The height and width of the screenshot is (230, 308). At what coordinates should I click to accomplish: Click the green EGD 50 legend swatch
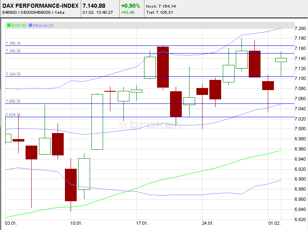pyautogui.click(x=9, y=25)
